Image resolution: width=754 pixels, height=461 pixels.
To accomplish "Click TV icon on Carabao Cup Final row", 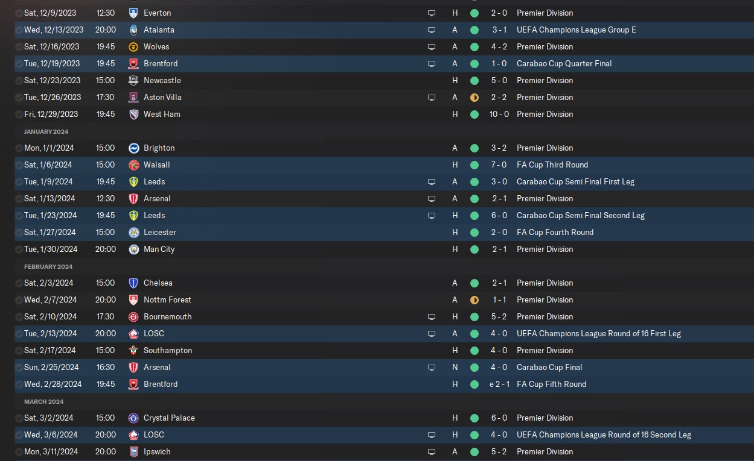I will [431, 367].
